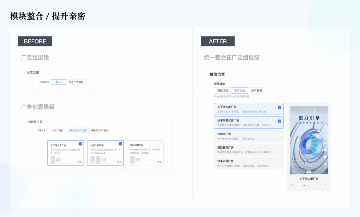
Task: Open 预览 link on 上下滑大屏广告 card
Action: click(80, 162)
